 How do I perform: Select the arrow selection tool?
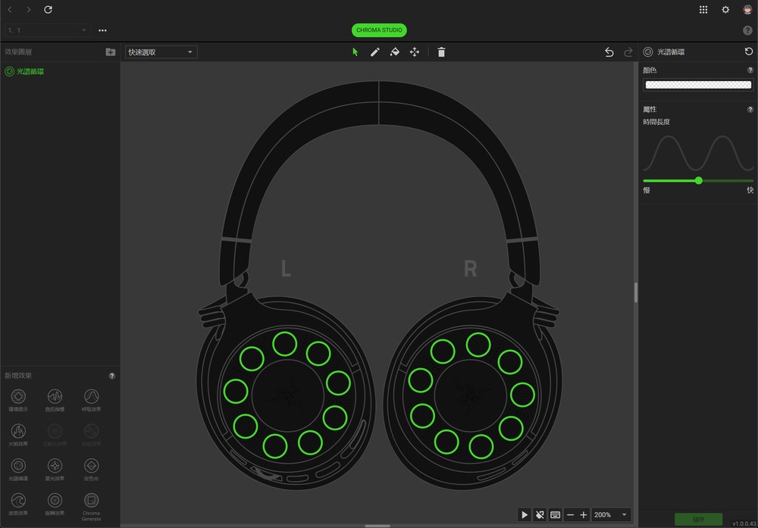356,52
